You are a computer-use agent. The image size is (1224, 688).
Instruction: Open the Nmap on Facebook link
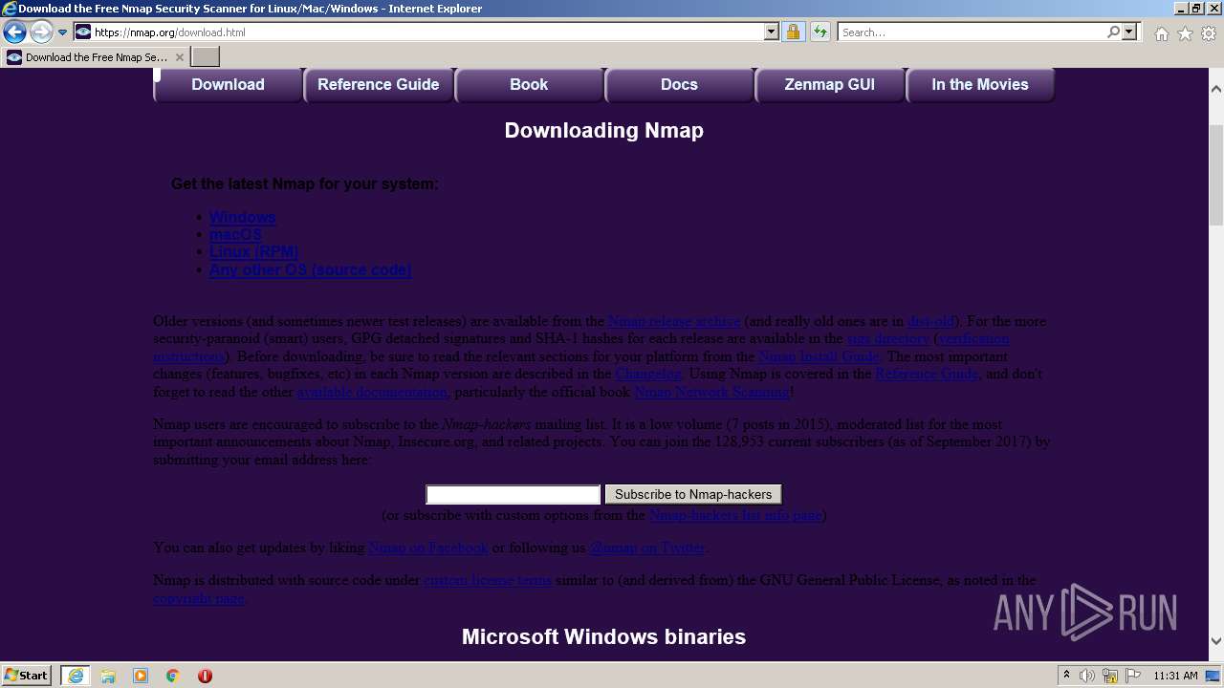click(x=428, y=548)
